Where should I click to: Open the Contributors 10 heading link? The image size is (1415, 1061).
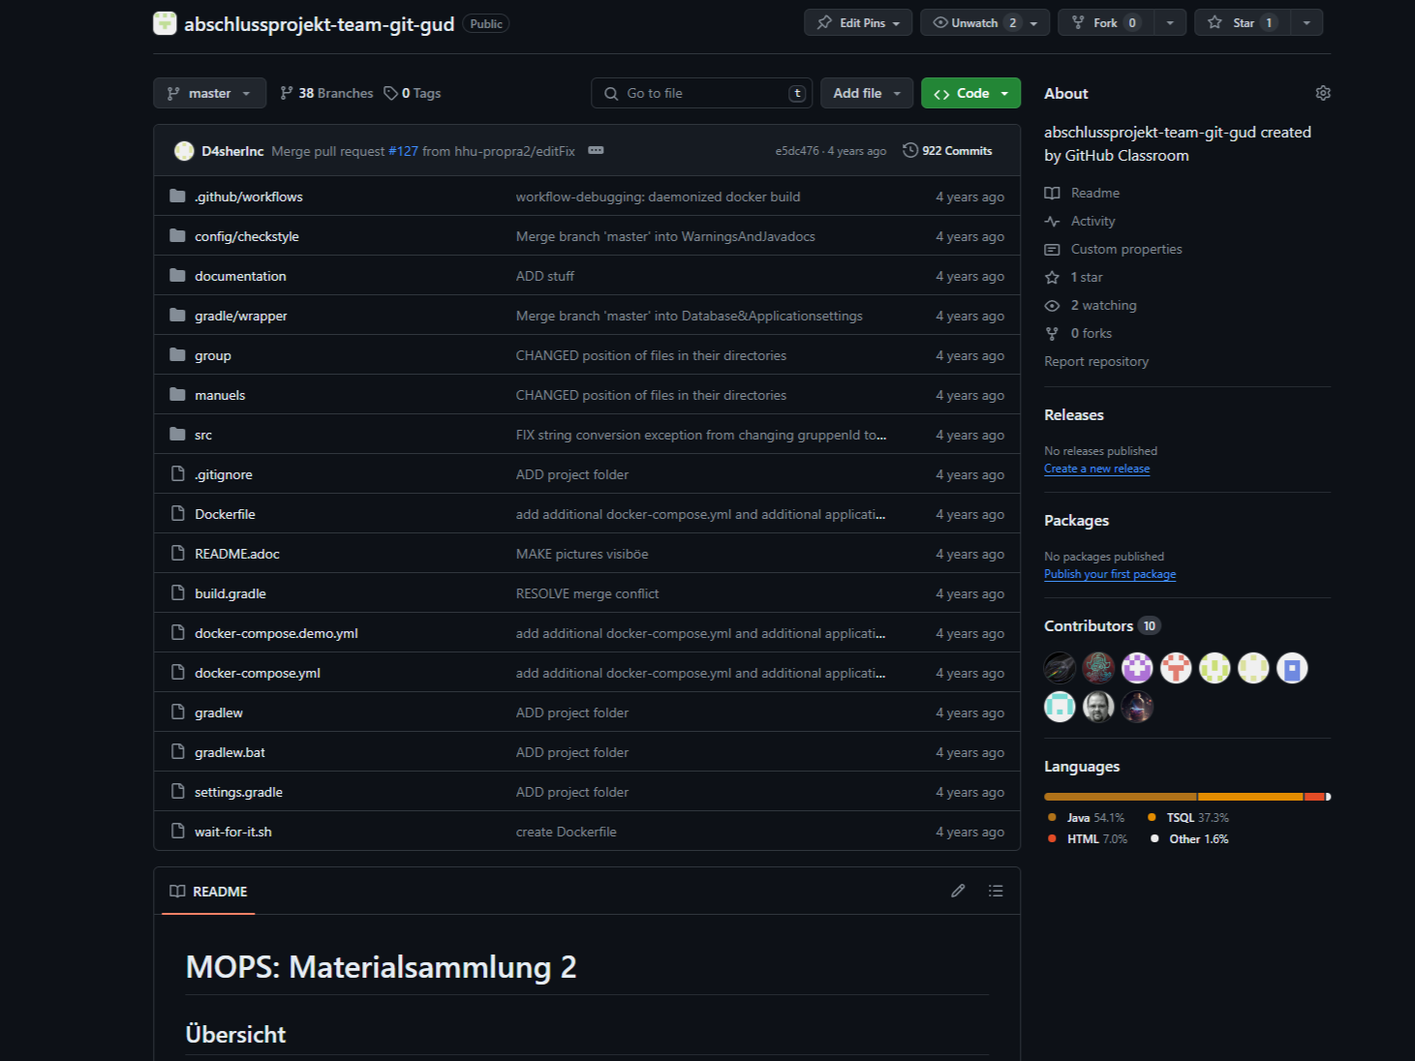point(1101,625)
